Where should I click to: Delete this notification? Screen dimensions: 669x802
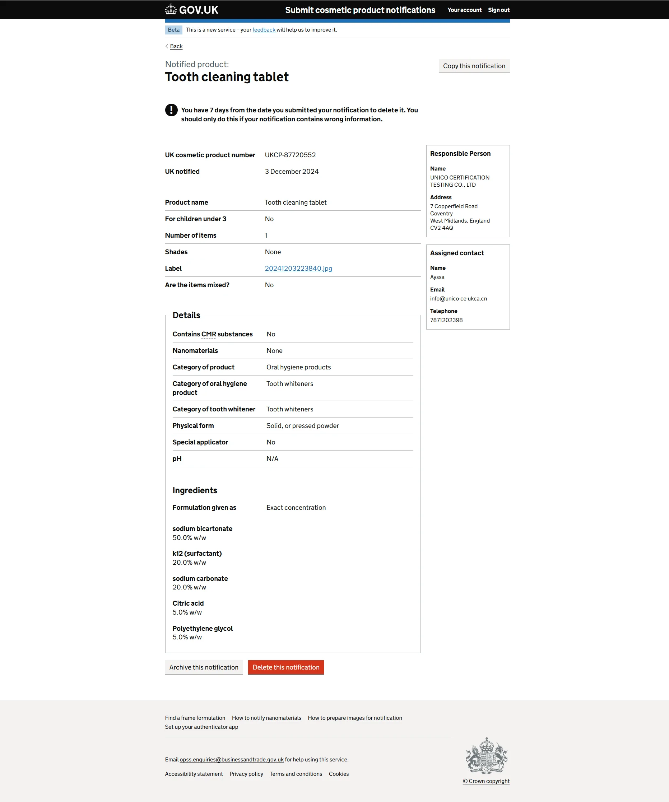pyautogui.click(x=286, y=667)
